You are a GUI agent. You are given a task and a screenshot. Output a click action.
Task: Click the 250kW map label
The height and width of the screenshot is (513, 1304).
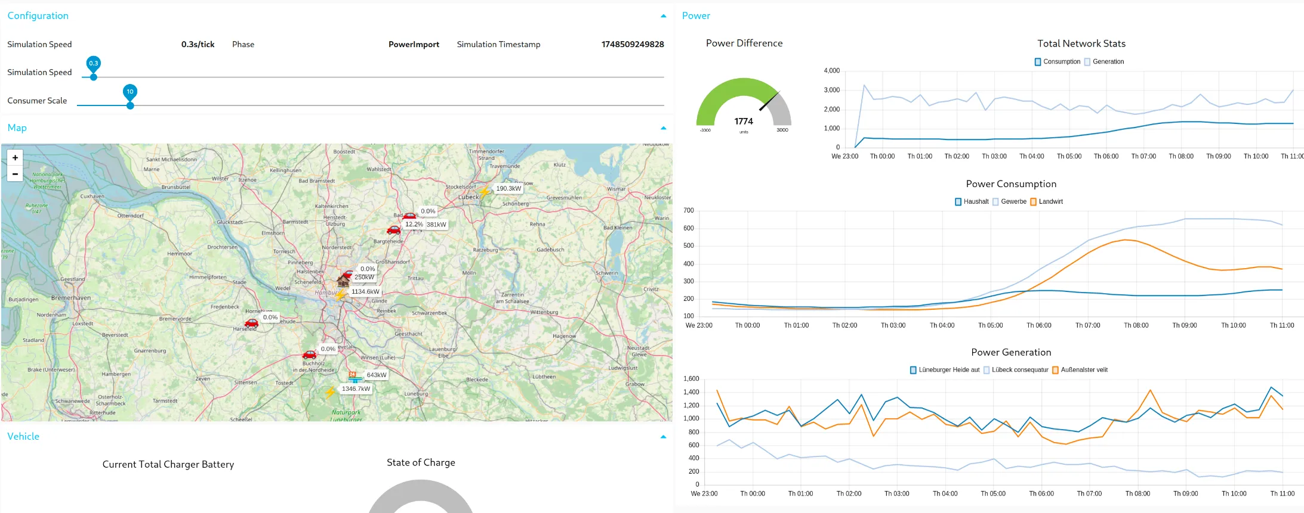click(x=364, y=277)
